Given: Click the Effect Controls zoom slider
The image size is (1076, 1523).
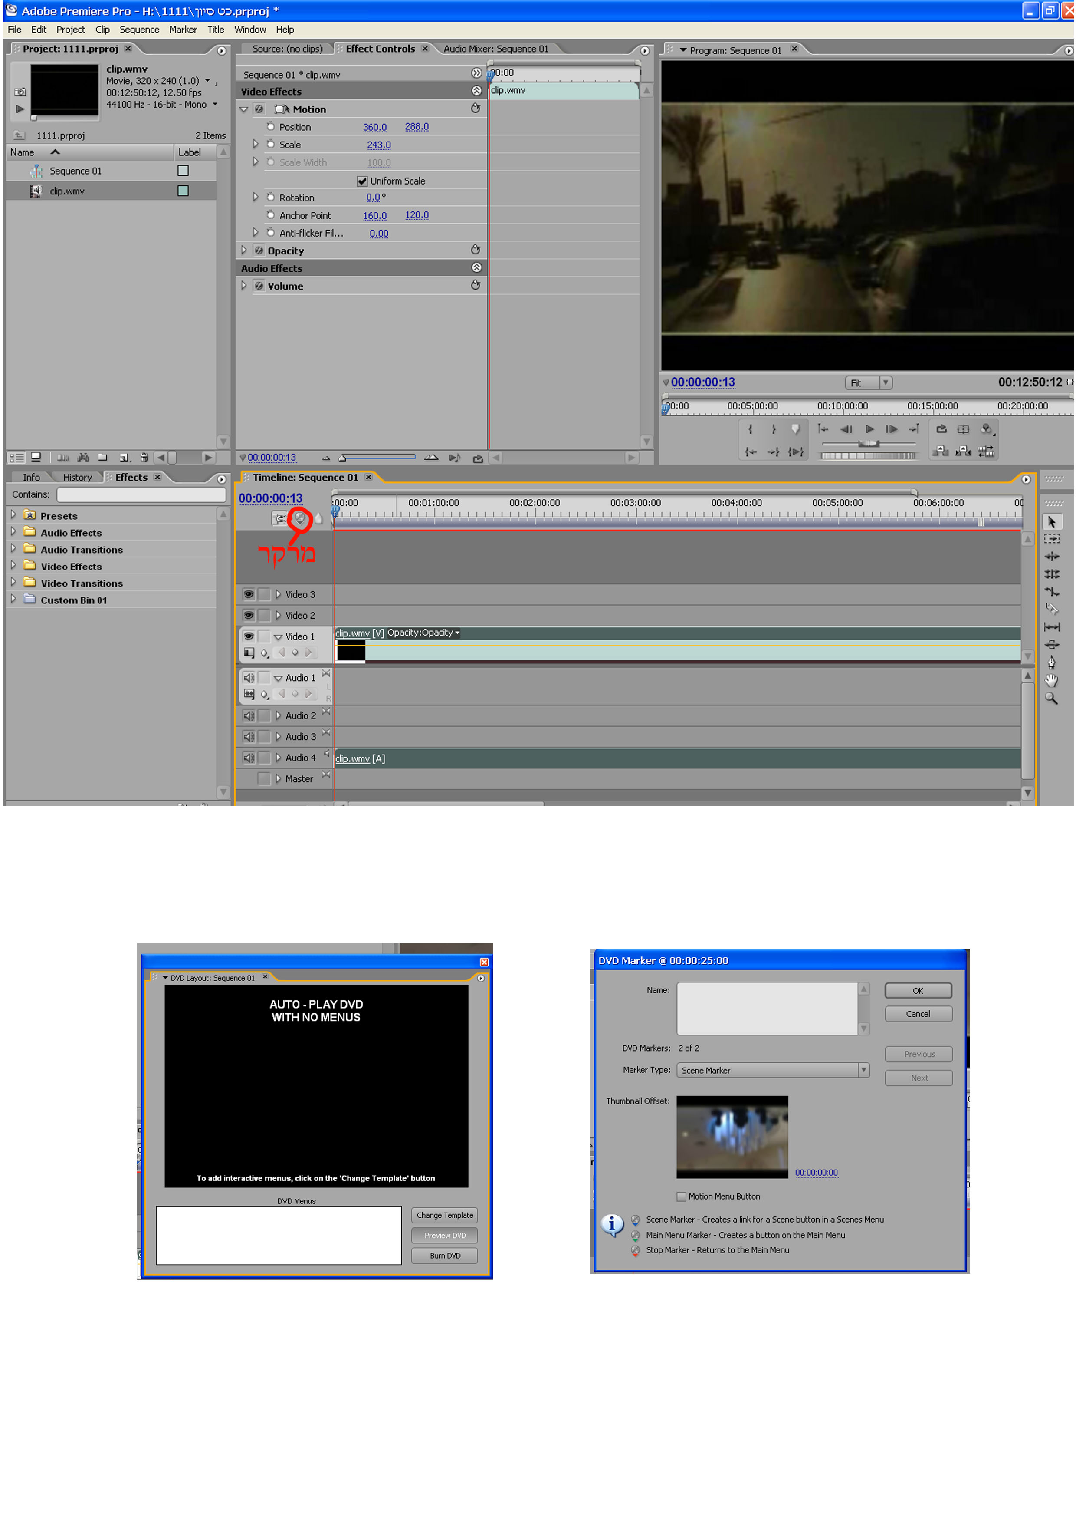Looking at the screenshot, I should click(378, 457).
